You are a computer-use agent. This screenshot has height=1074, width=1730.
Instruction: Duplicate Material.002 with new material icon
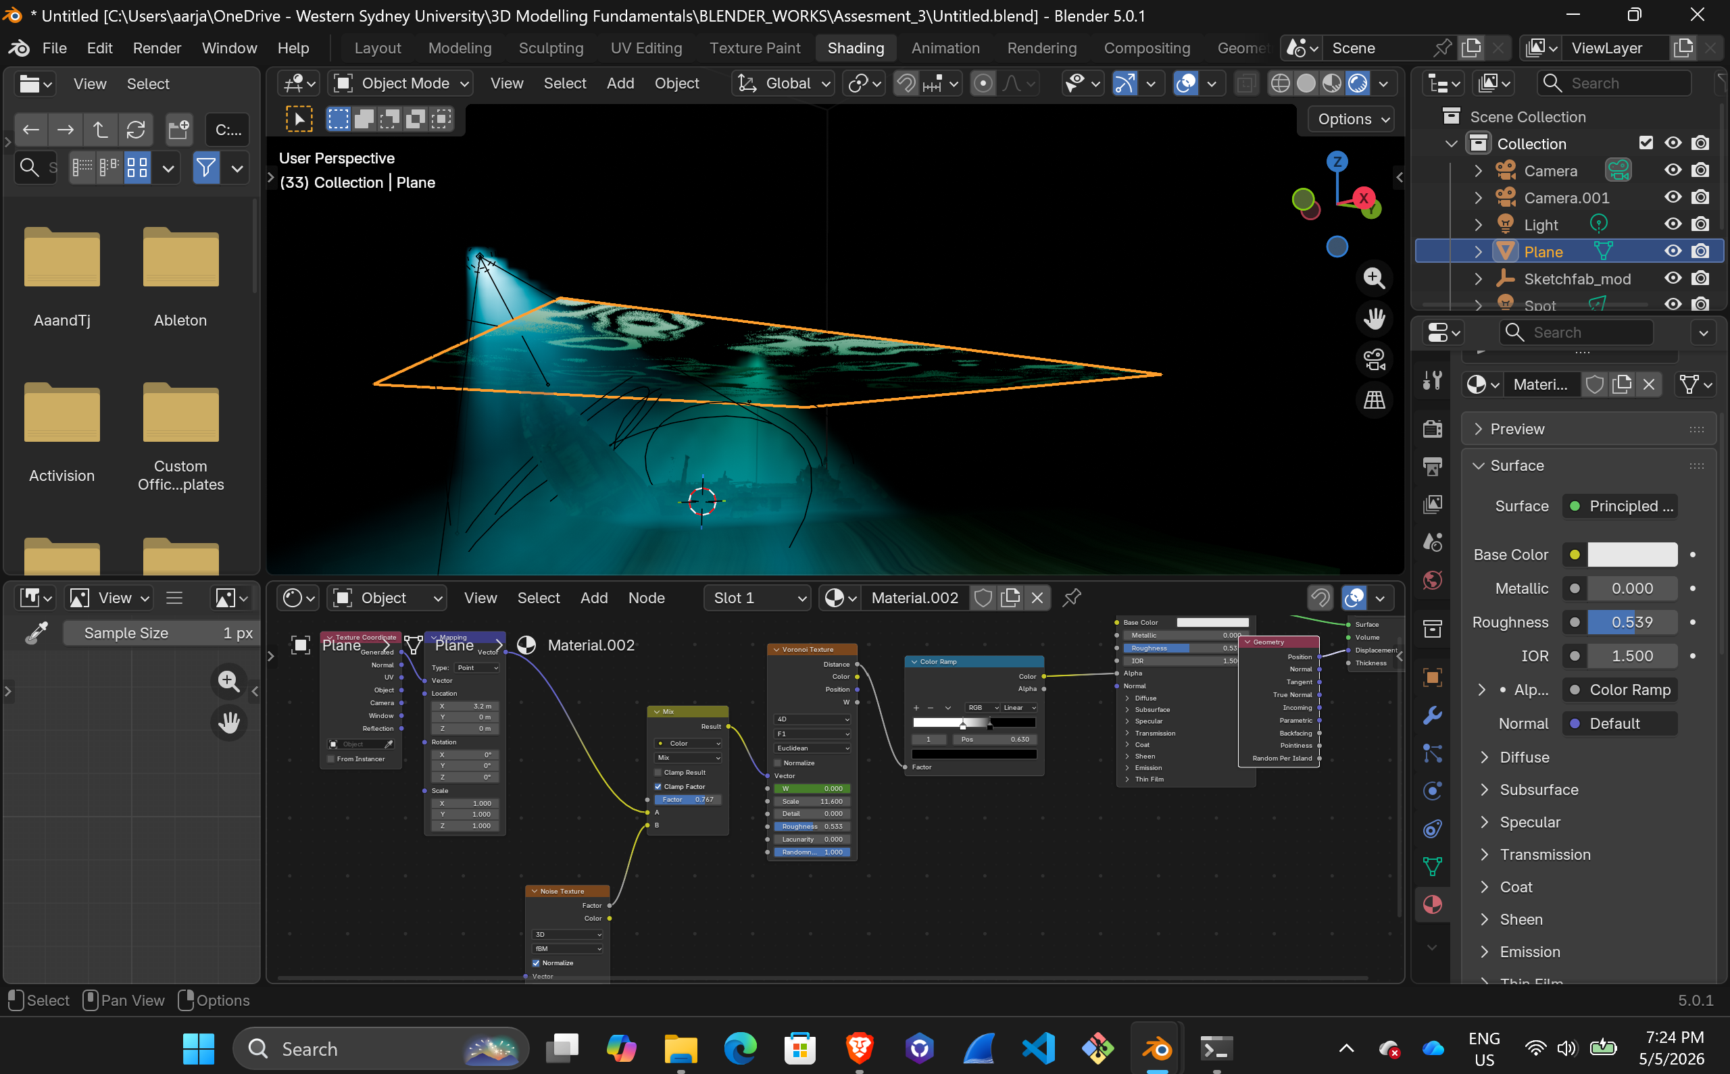tap(1010, 598)
